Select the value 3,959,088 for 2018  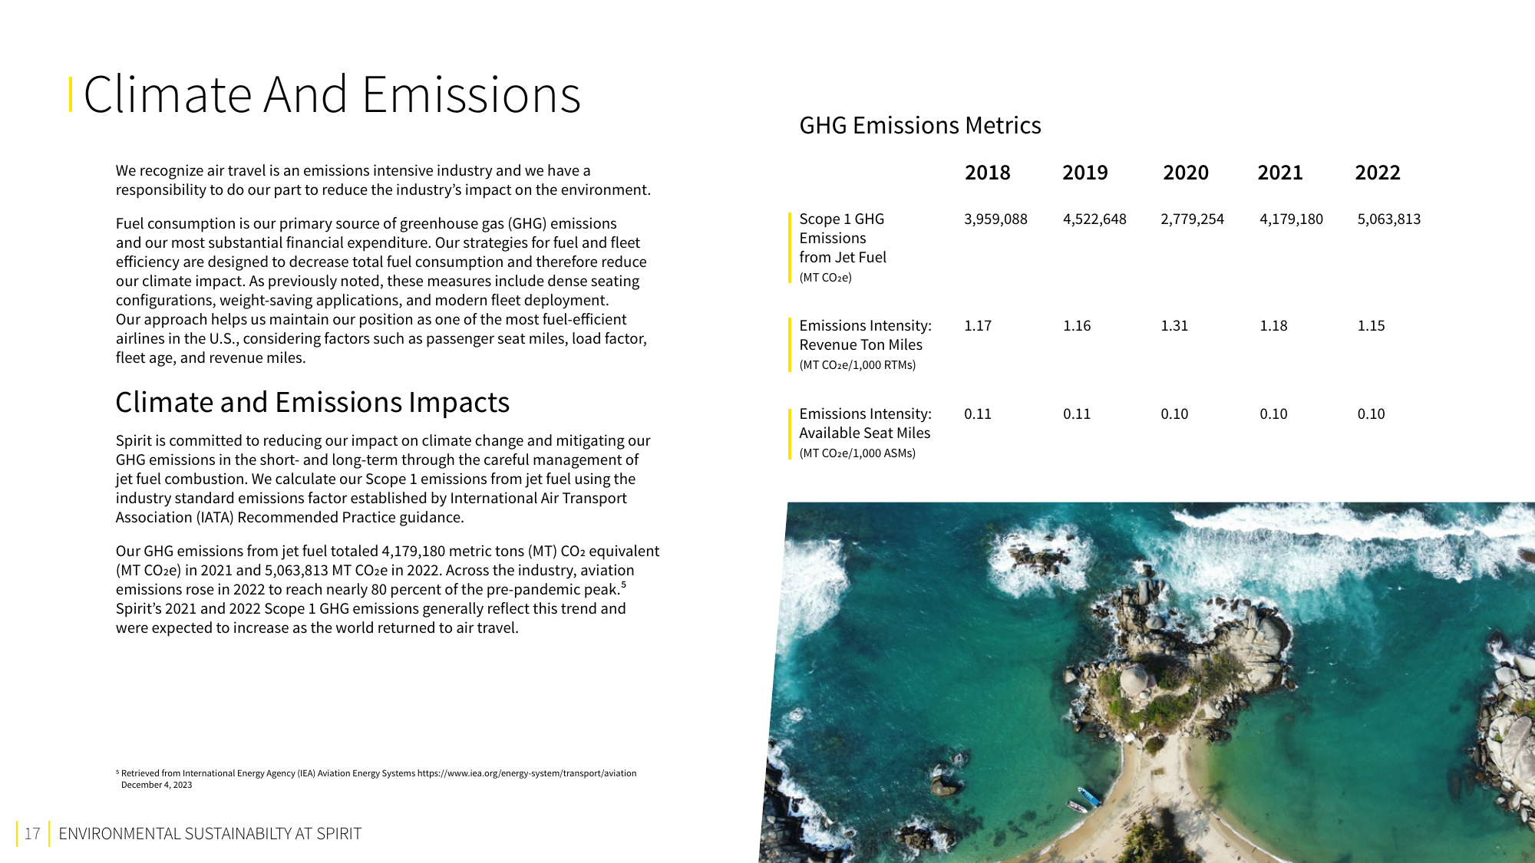[995, 219]
